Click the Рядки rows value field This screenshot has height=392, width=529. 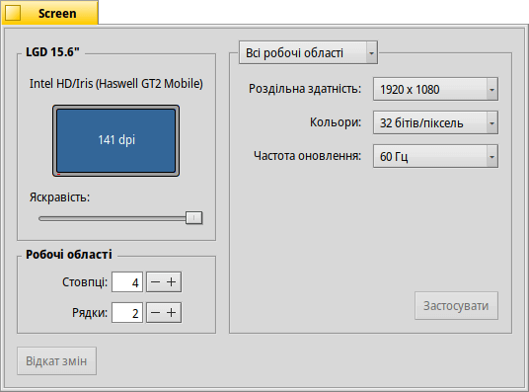pyautogui.click(x=127, y=313)
